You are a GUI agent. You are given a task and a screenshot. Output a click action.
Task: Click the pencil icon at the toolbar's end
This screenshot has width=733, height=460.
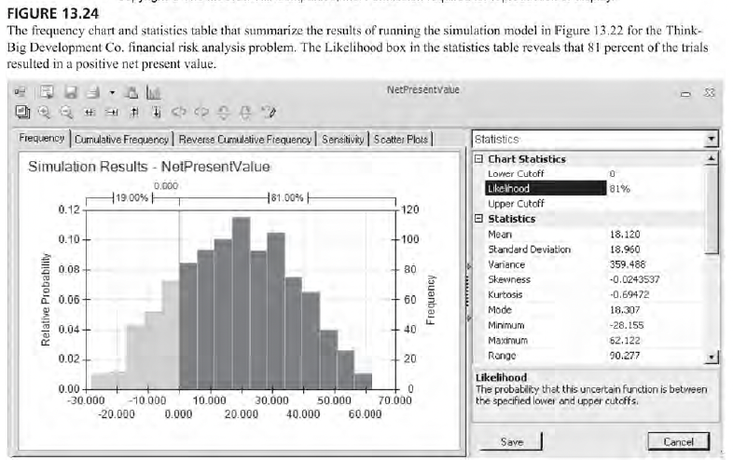269,112
